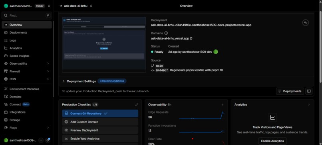Click the Function Invocations value 12

(x=150, y=131)
